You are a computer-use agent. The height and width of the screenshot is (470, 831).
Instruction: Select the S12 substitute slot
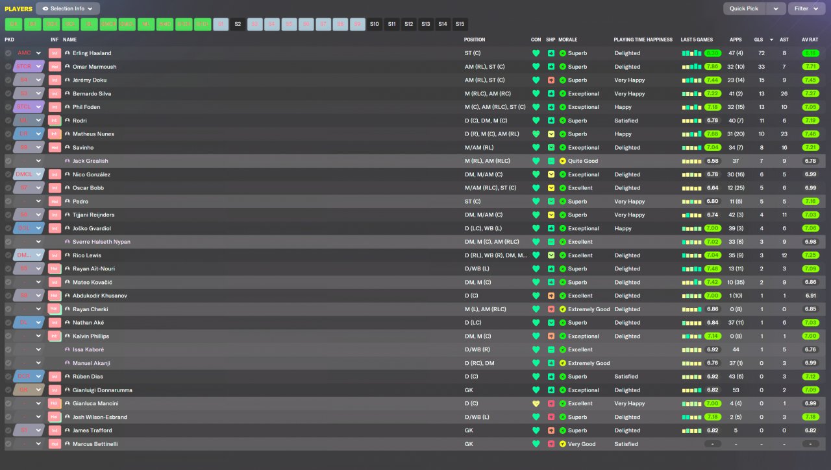pyautogui.click(x=408, y=24)
